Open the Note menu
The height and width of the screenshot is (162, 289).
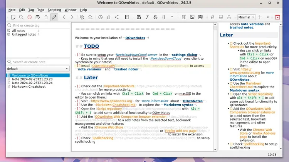click(12, 10)
